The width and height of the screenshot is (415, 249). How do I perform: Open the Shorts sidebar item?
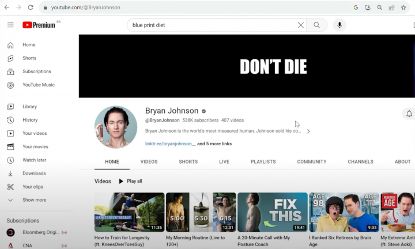29,58
